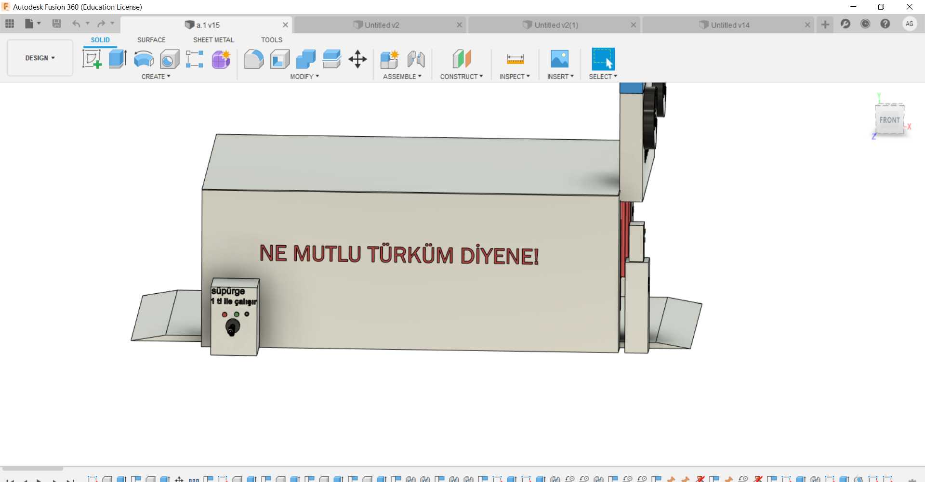Switch to the SHEET METAL tab
Viewport: 925px width, 482px height.
(213, 40)
